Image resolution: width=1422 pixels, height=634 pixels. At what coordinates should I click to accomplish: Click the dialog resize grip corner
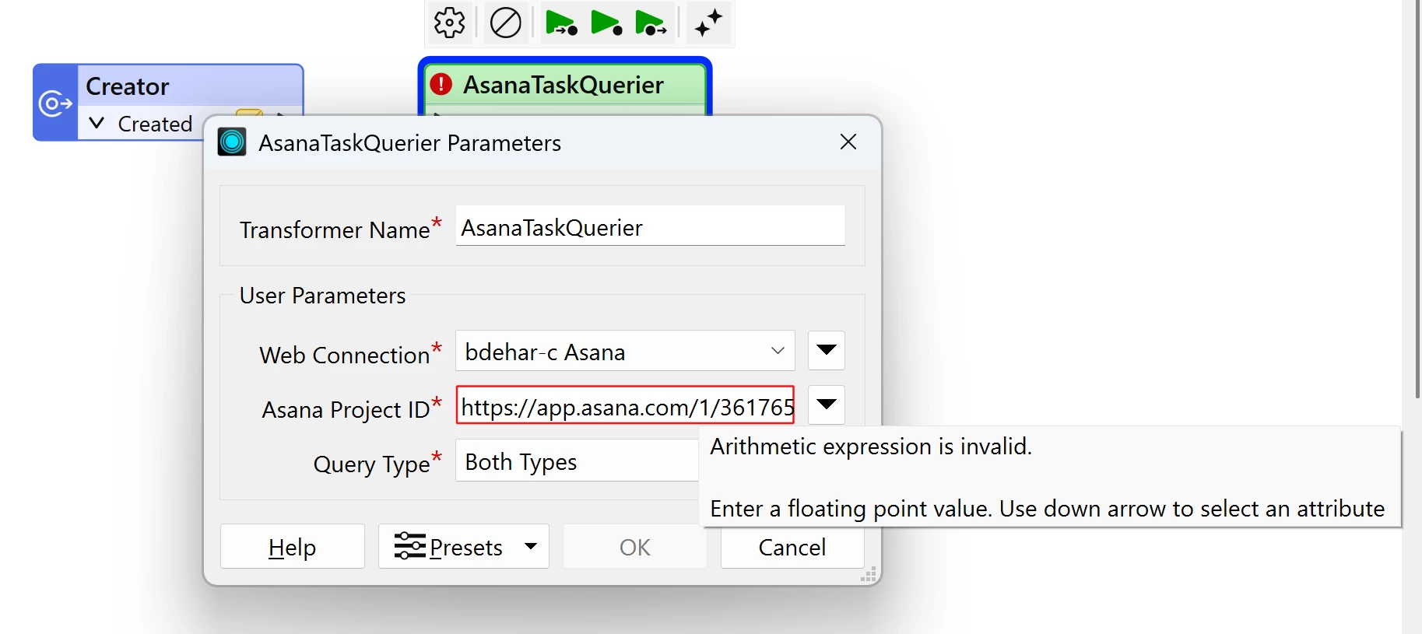click(x=869, y=575)
